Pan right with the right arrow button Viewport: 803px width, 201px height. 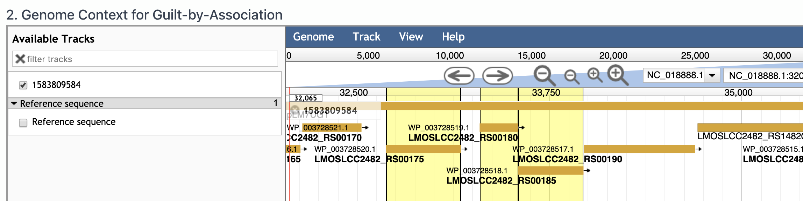coord(497,76)
